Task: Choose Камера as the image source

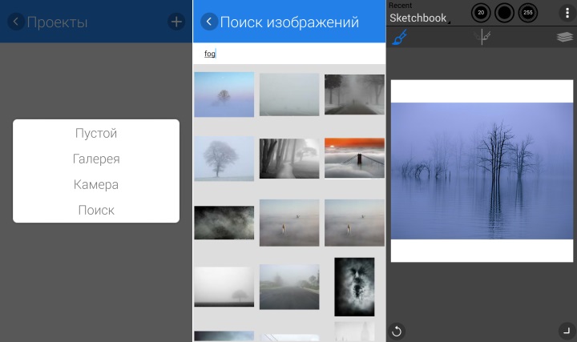Action: (x=96, y=184)
